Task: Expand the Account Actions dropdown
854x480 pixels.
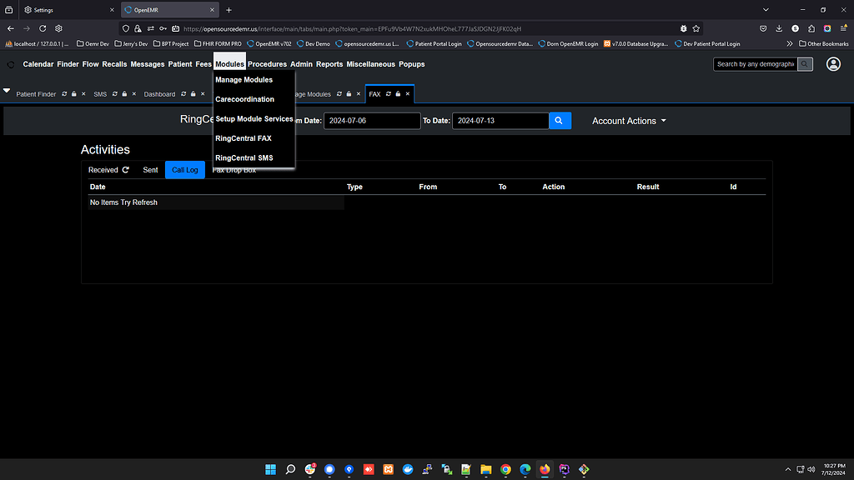Action: click(x=629, y=121)
